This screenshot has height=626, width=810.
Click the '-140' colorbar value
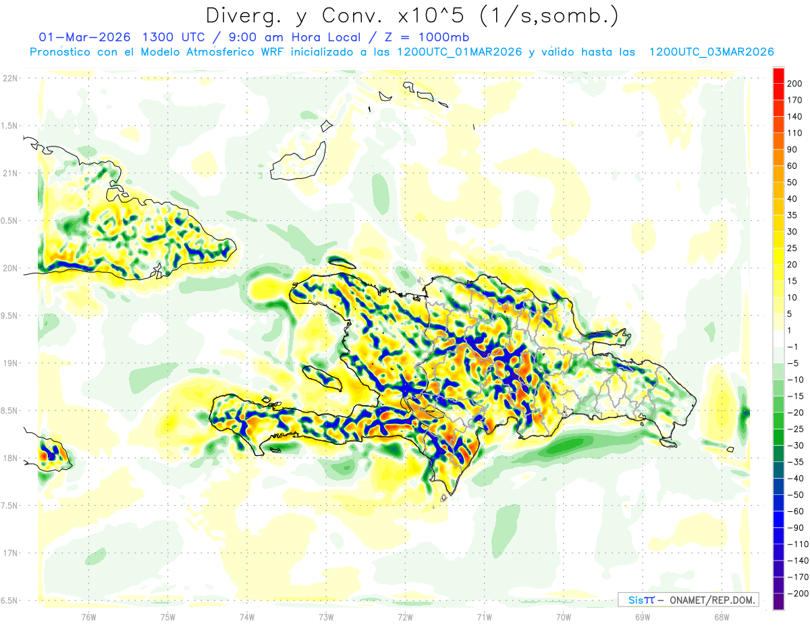(799, 560)
